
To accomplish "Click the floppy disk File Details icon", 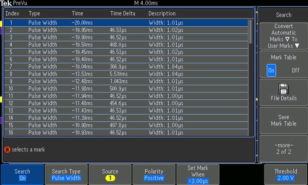I will [x=283, y=89].
